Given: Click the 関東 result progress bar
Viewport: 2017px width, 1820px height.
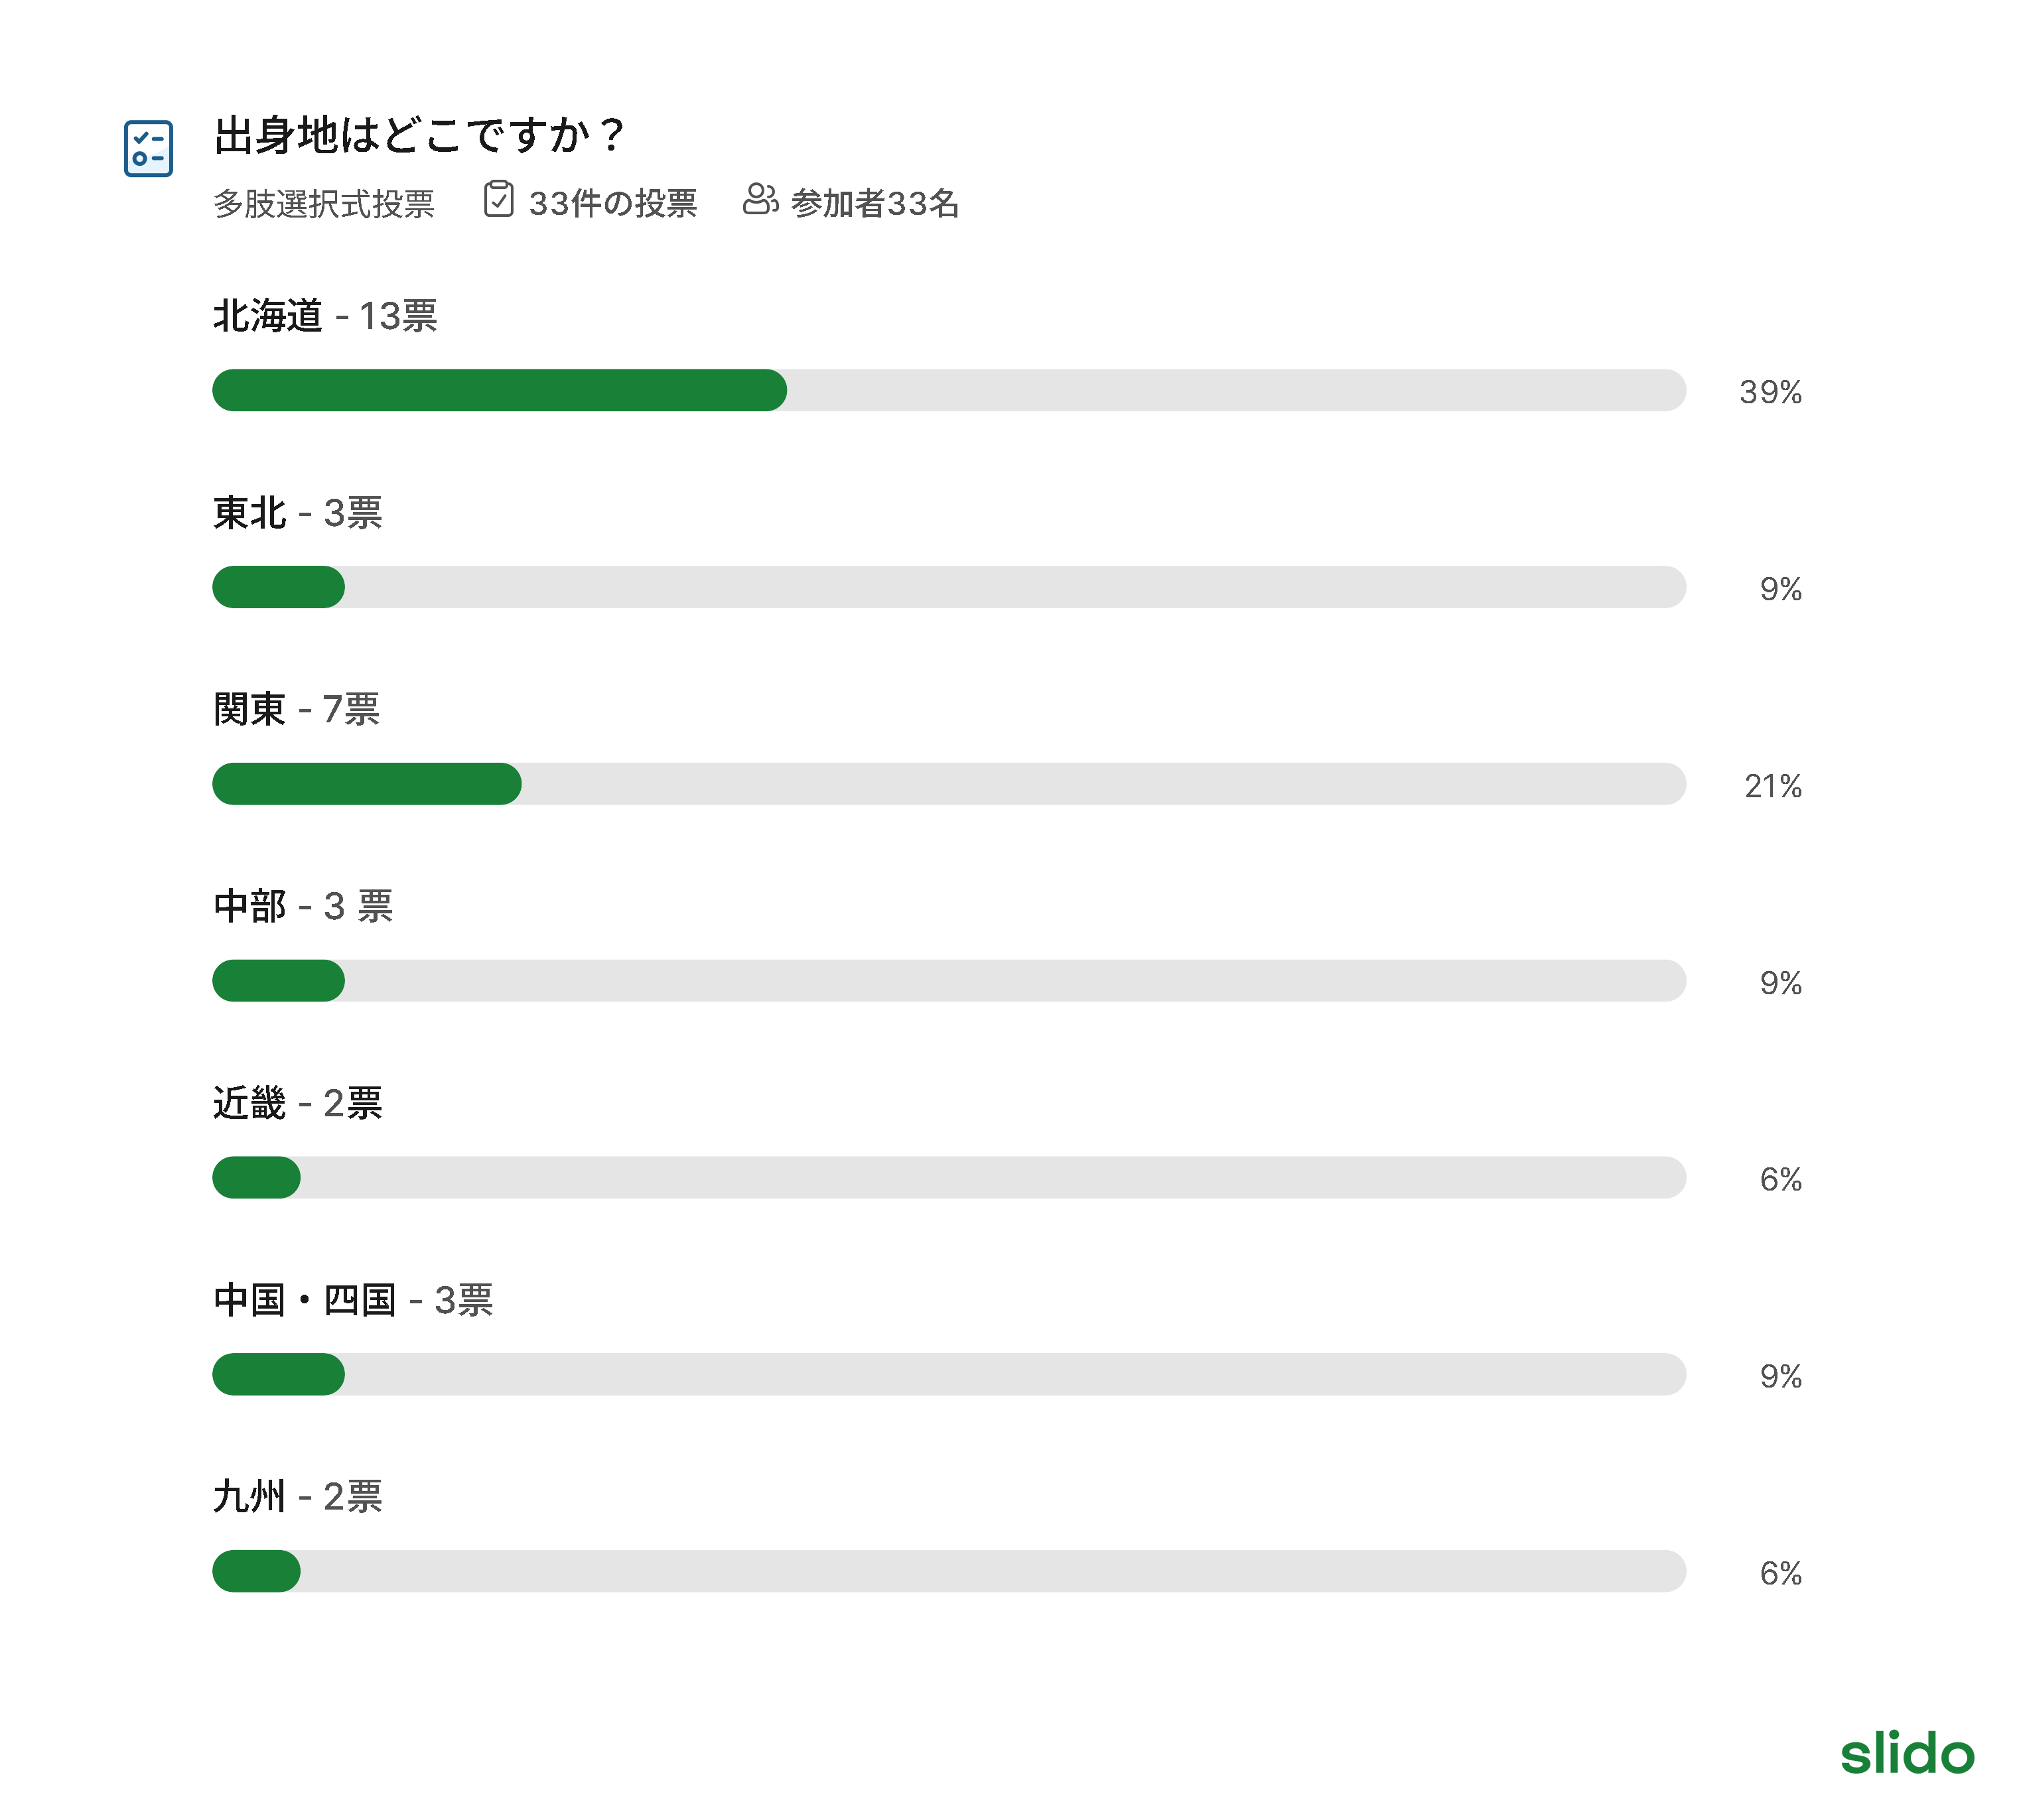Looking at the screenshot, I should pos(949,784).
